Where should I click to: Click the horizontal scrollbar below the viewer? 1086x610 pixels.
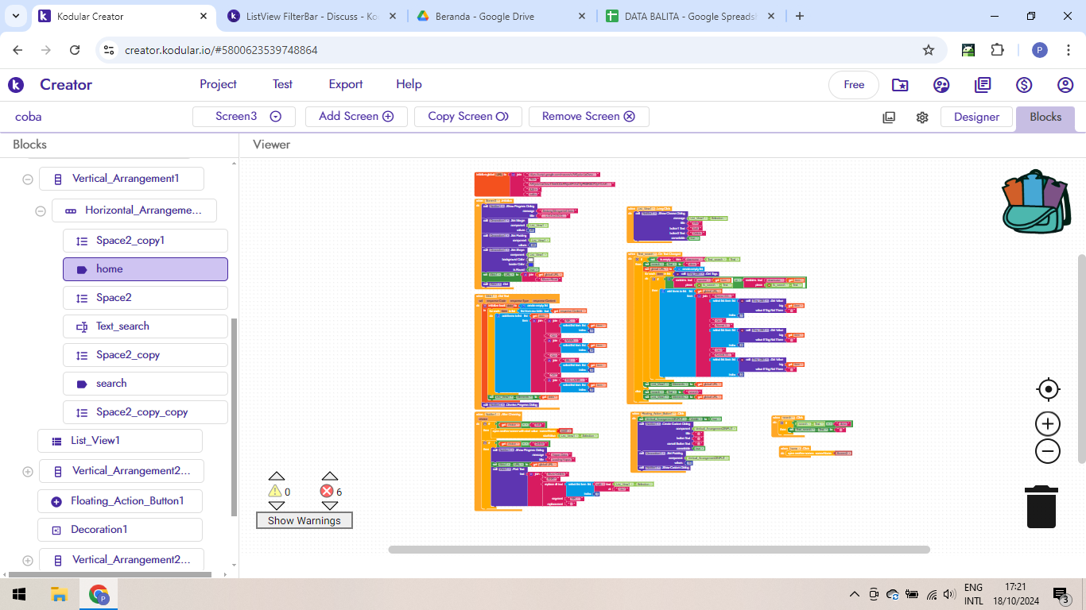[x=660, y=549]
